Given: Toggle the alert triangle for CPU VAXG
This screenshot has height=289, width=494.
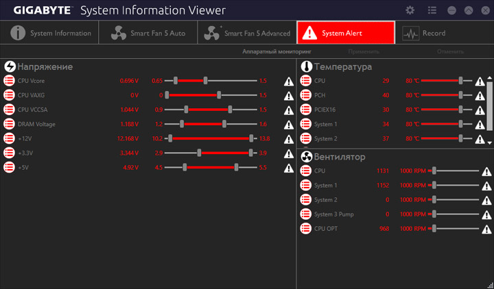Looking at the screenshot, I should pos(289,96).
